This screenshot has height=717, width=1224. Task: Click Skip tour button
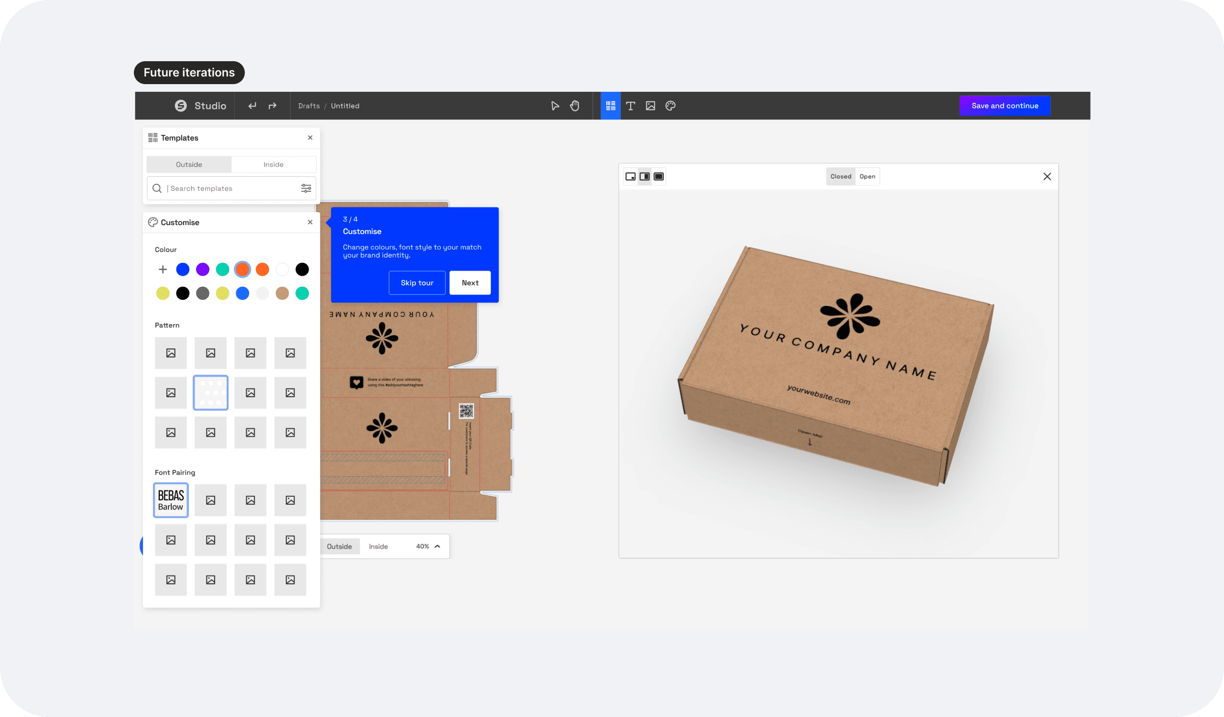(417, 283)
